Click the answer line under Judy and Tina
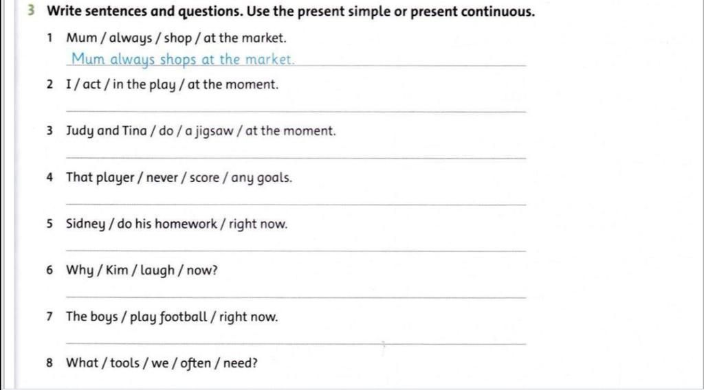 point(296,157)
